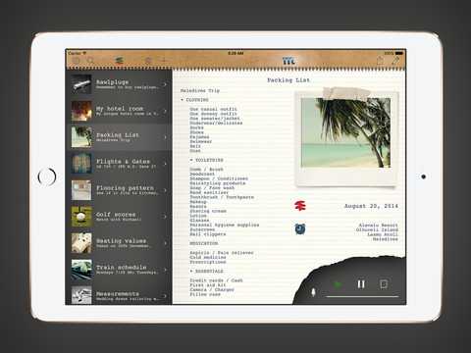The image size is (471, 353).
Task: Click the 'August 20, 2014' date
Action: [x=371, y=206]
